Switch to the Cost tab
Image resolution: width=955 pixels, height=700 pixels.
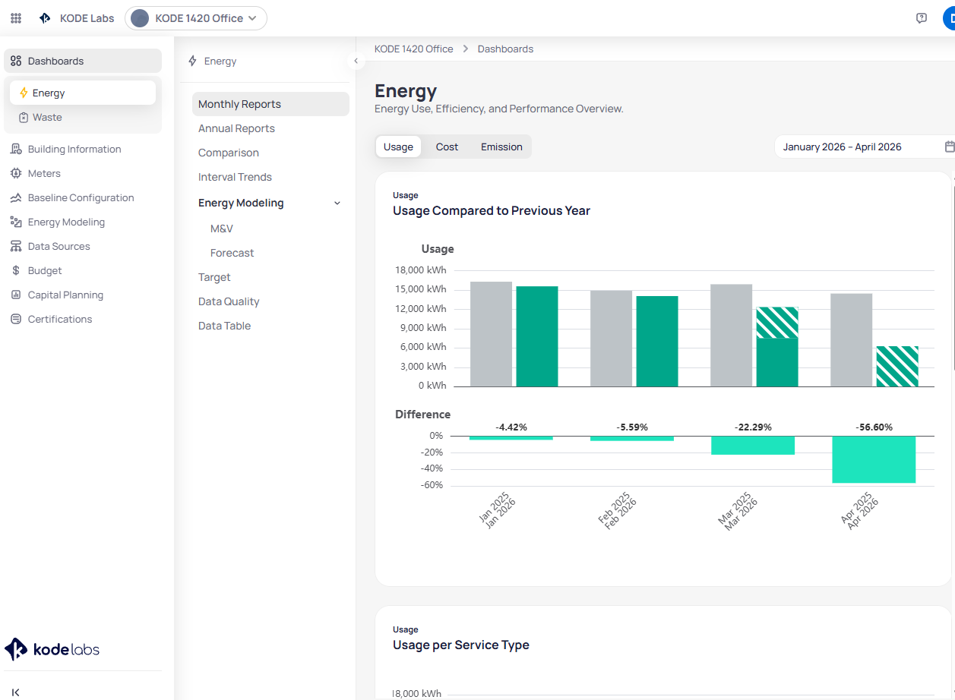click(447, 147)
